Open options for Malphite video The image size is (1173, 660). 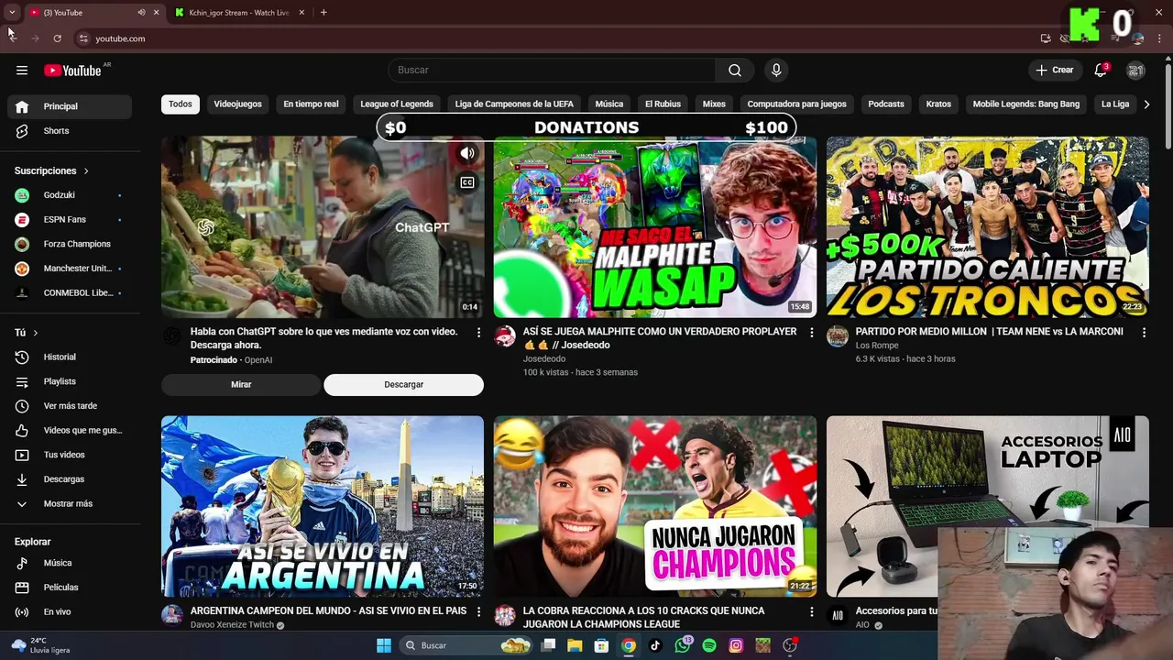811,332
